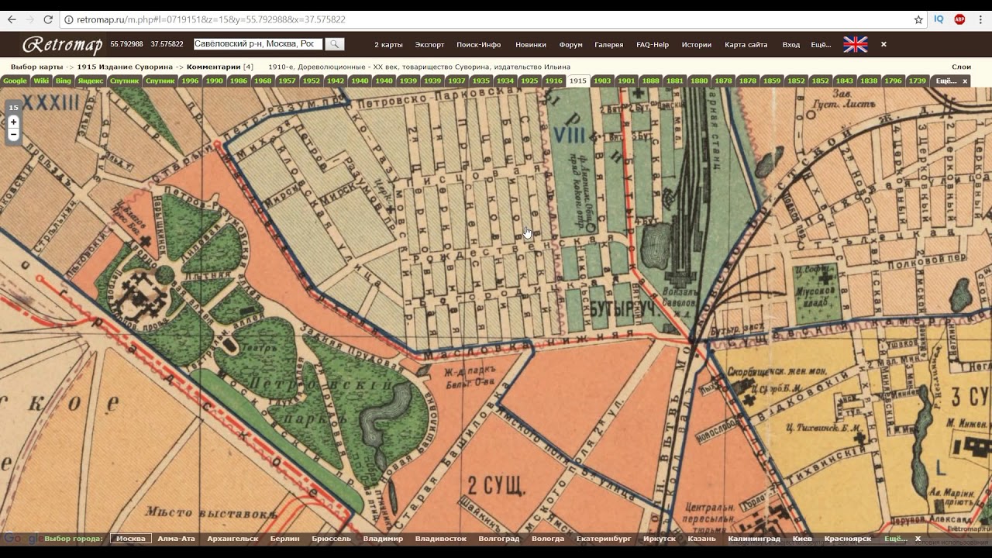This screenshot has width=992, height=558.
Task: Choose city Москва
Action: (131, 539)
